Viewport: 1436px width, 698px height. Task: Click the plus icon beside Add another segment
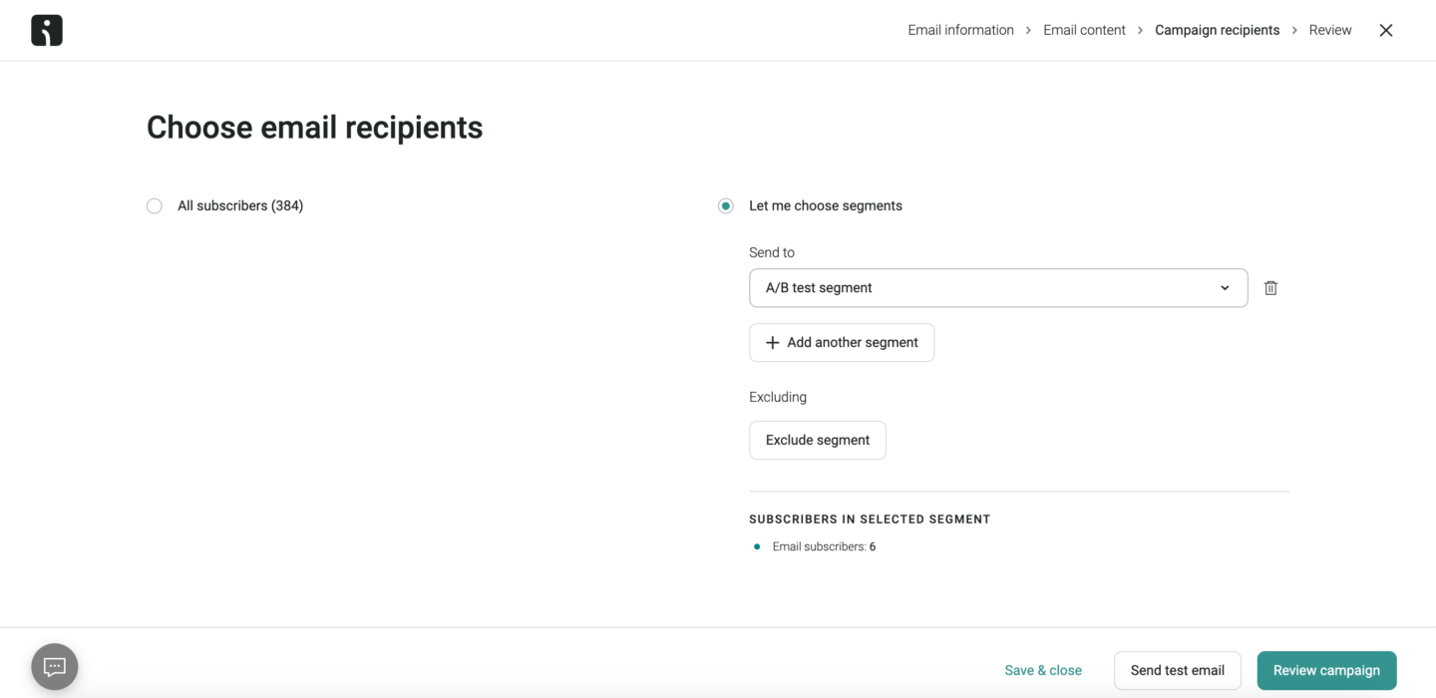pyautogui.click(x=772, y=342)
